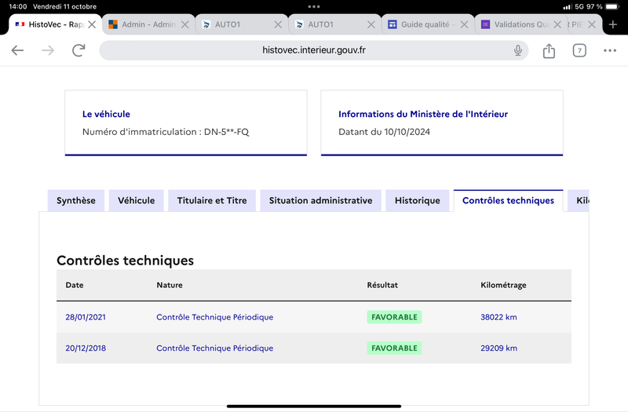Open the Historique tab

point(418,201)
